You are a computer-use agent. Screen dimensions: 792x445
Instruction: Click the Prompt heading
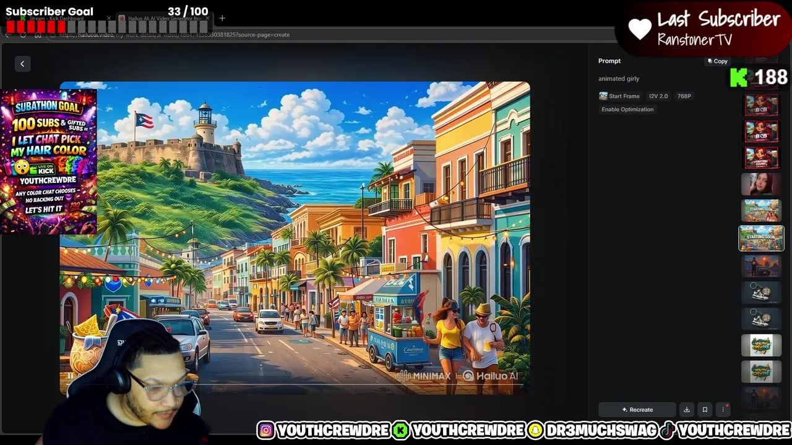click(609, 61)
